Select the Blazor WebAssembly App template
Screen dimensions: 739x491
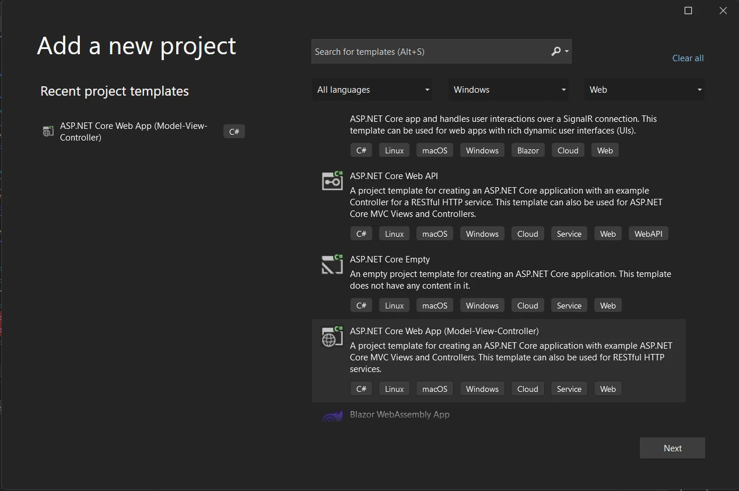[400, 415]
